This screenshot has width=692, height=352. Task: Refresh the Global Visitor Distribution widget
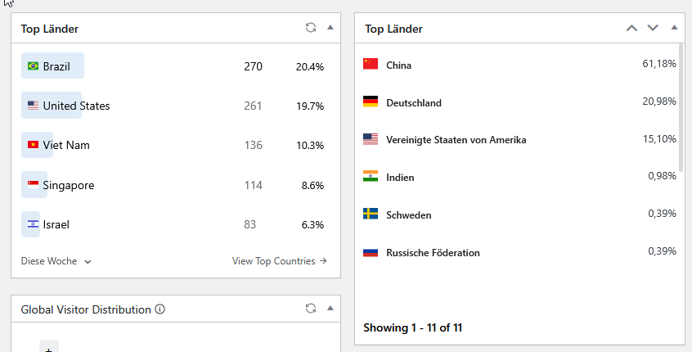311,309
